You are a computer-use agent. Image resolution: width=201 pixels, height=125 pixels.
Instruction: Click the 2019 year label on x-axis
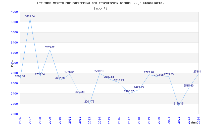click(149, 120)
